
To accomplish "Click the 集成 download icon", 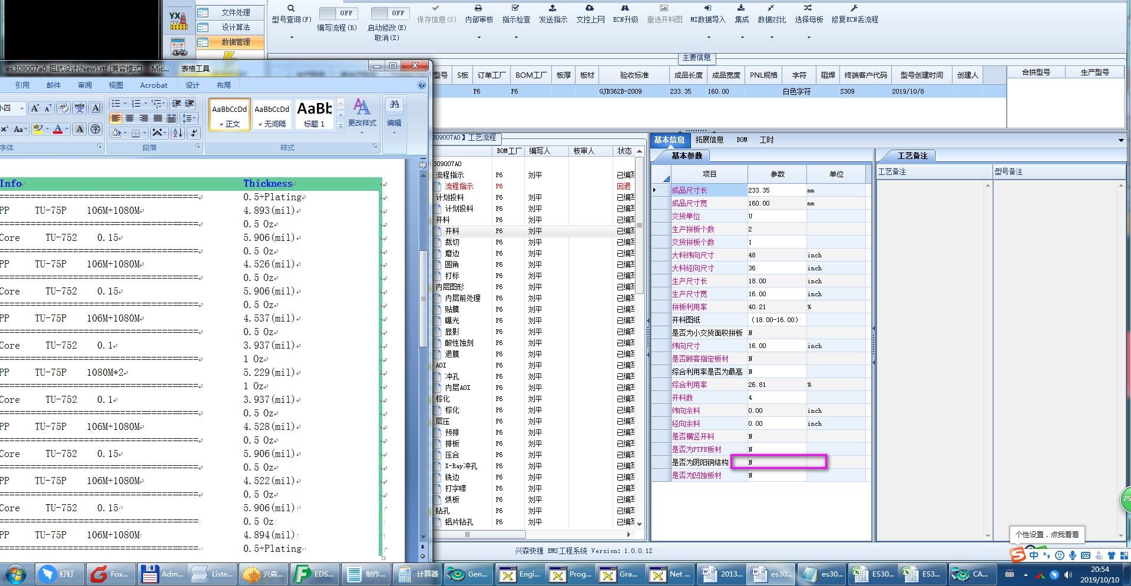I will tap(741, 8).
